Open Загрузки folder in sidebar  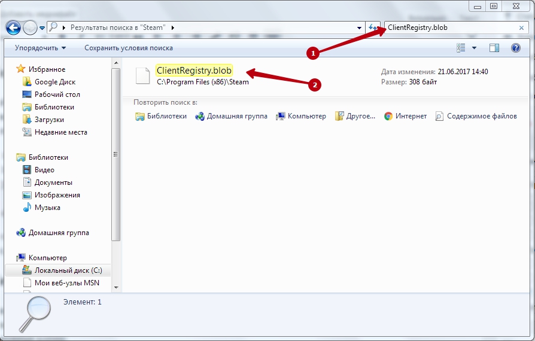(x=49, y=120)
